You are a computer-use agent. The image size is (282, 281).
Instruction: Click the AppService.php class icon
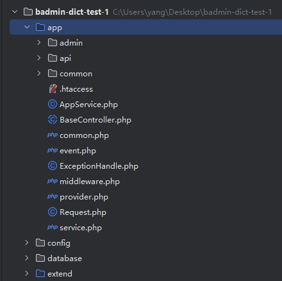(53, 104)
